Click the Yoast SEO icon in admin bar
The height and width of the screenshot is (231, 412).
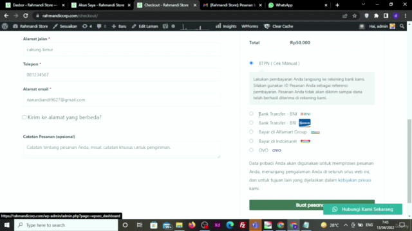point(165,26)
